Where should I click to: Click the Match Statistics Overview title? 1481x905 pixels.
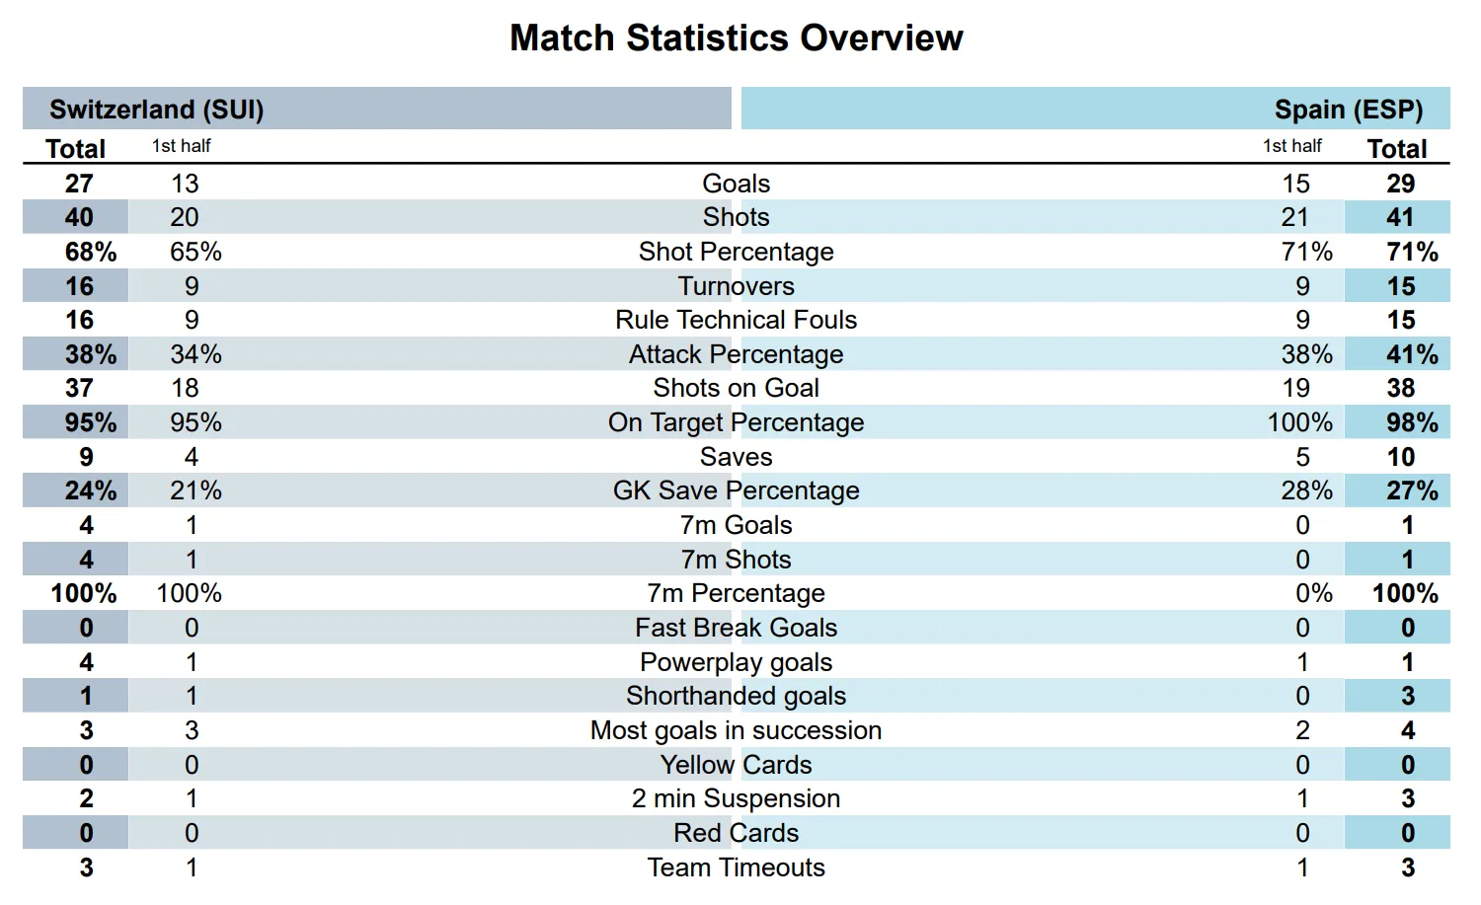pos(736,38)
